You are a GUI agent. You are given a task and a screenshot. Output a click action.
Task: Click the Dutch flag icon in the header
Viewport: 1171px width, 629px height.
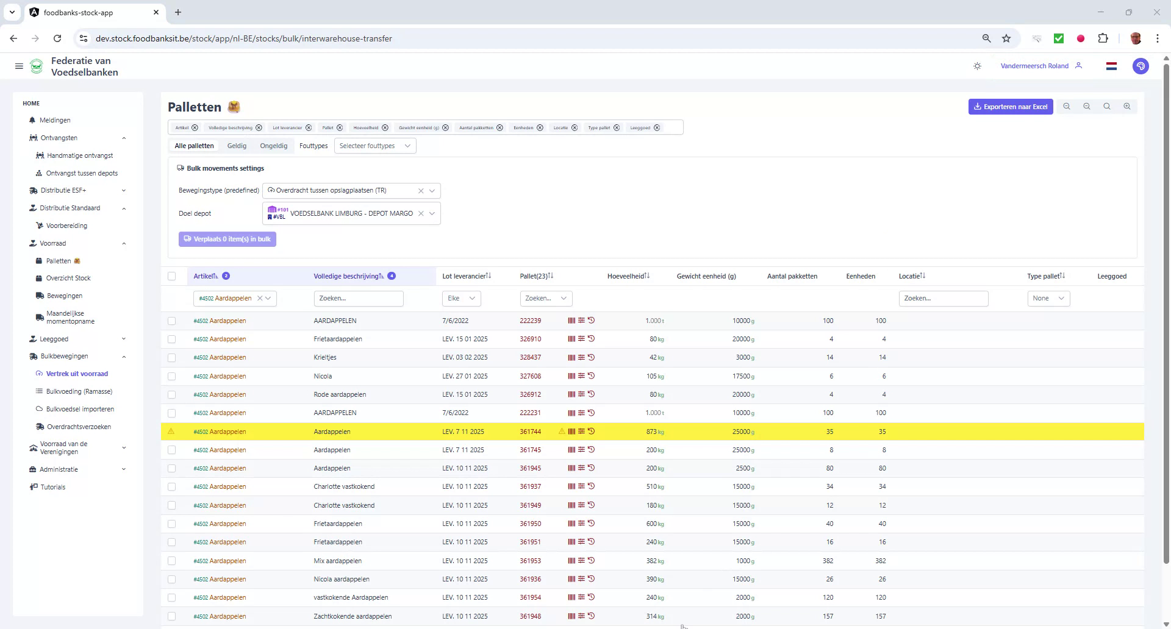pos(1111,66)
